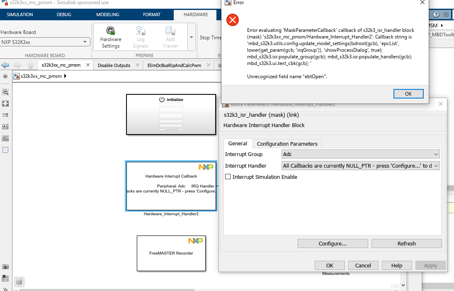
Task: Select the annotation tool in the sidebar
Action: click(5, 127)
